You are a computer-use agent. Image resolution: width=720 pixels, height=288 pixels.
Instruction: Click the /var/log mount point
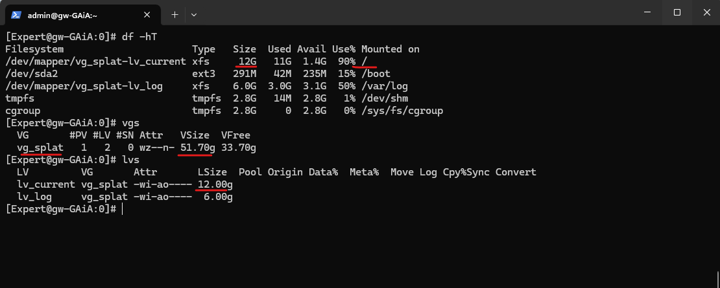385,85
